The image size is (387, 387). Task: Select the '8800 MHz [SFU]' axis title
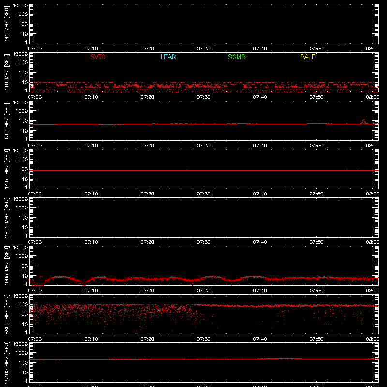[6, 314]
